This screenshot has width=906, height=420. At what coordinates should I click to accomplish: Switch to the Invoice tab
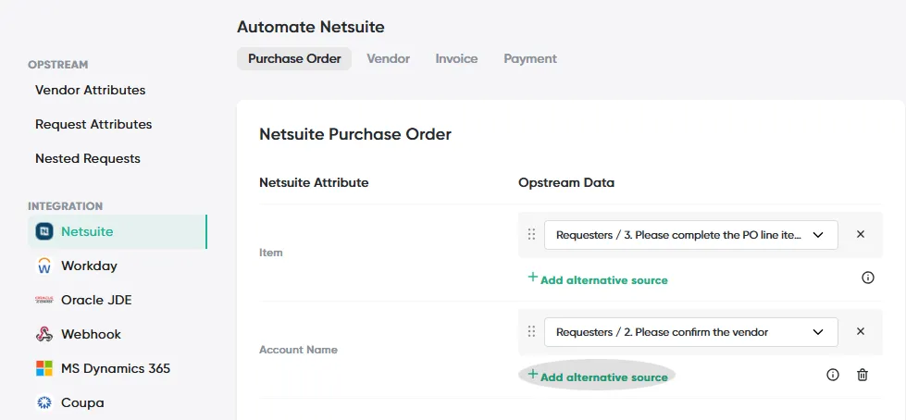coord(456,59)
